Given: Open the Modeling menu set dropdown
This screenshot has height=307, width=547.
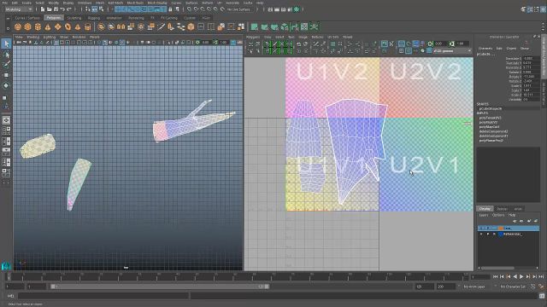Looking at the screenshot, I should coord(19,9).
